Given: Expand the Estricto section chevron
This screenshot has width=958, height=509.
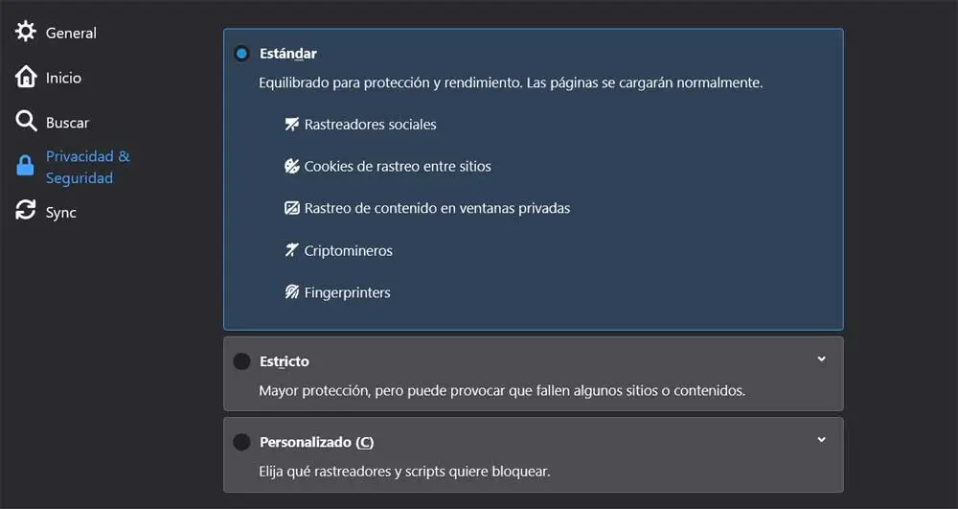Looking at the screenshot, I should [821, 359].
